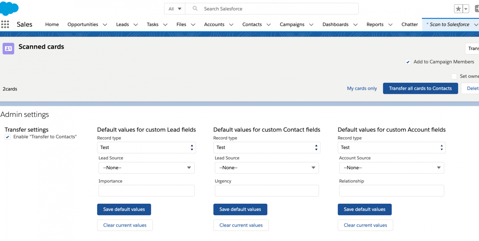Image resolution: width=479 pixels, height=241 pixels.
Task: Open the Dashboards tab
Action: 336,24
